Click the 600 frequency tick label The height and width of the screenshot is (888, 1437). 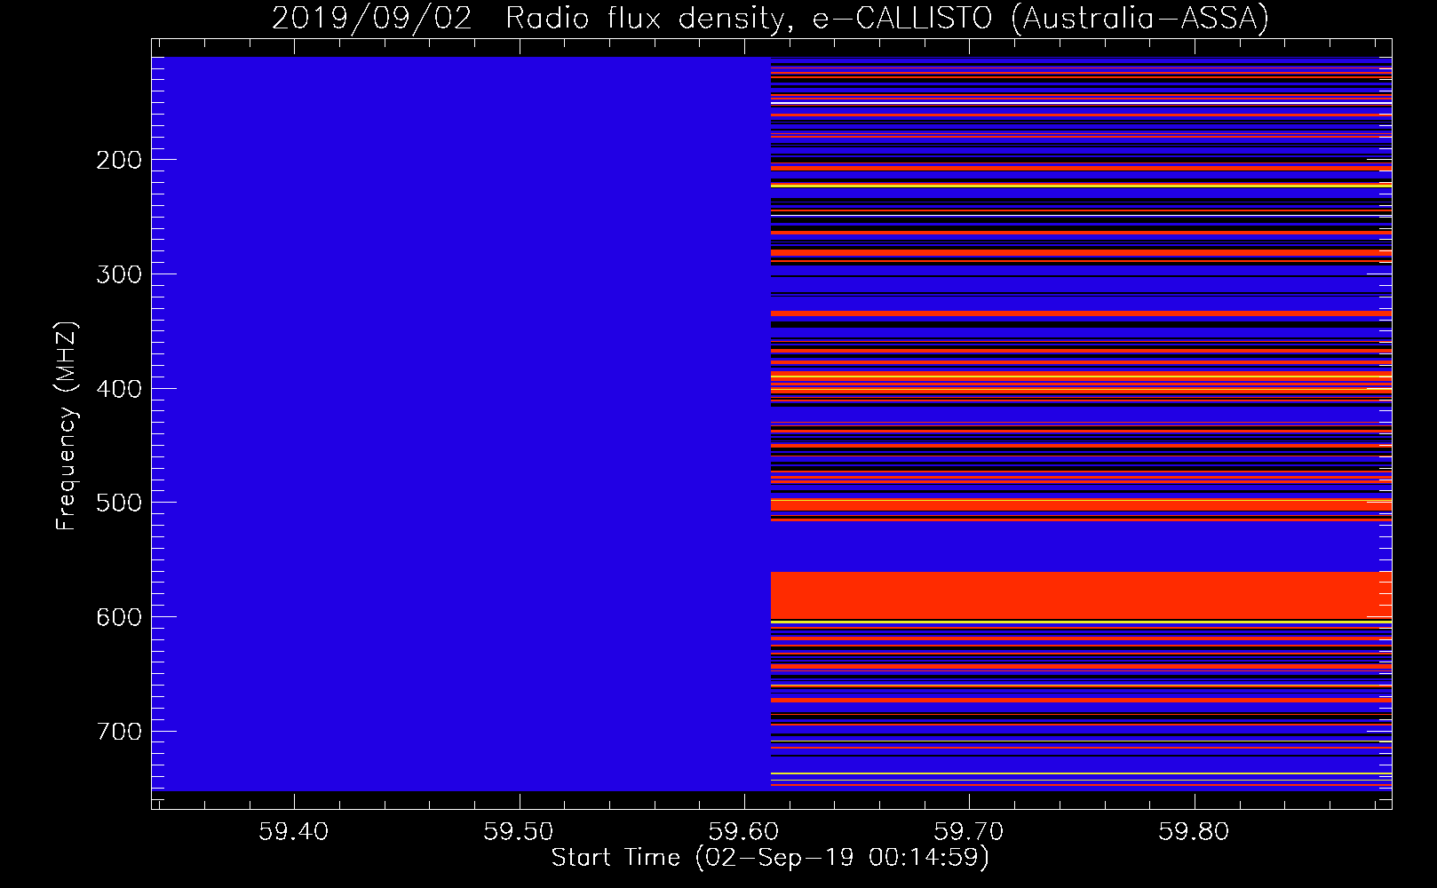(x=119, y=617)
